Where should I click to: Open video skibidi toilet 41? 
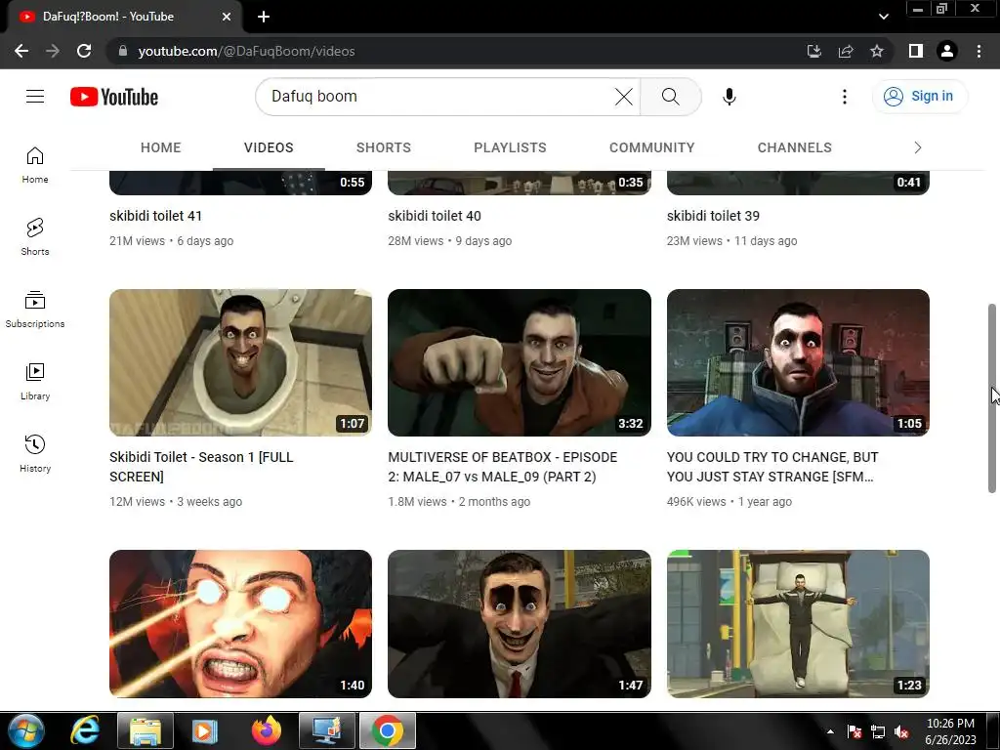point(155,216)
